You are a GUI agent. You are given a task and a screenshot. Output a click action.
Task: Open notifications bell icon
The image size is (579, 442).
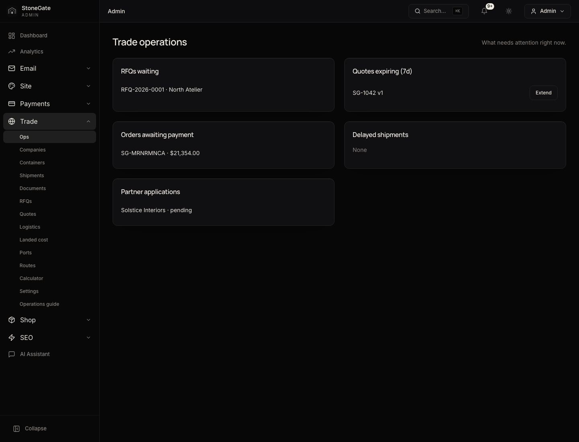click(x=485, y=11)
